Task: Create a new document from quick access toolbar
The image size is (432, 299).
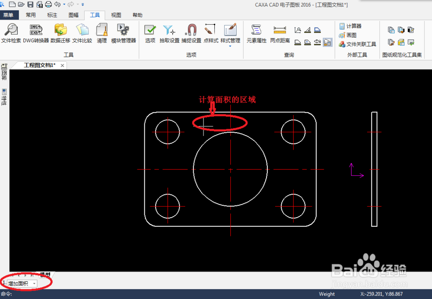Action: click(x=12, y=4)
